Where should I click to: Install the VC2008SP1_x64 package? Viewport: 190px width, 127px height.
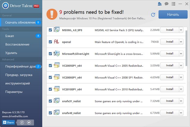coord(170,77)
